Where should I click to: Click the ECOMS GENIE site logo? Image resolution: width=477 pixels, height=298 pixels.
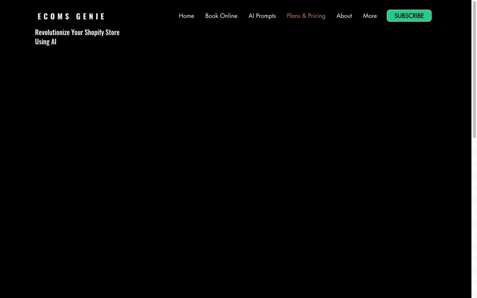(72, 16)
